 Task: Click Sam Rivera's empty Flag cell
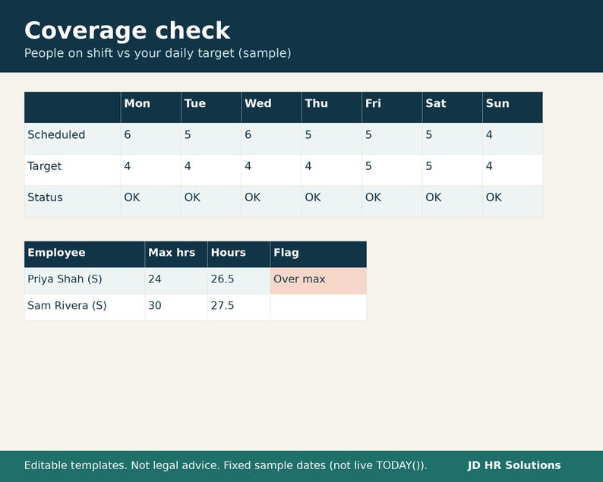[318, 307]
